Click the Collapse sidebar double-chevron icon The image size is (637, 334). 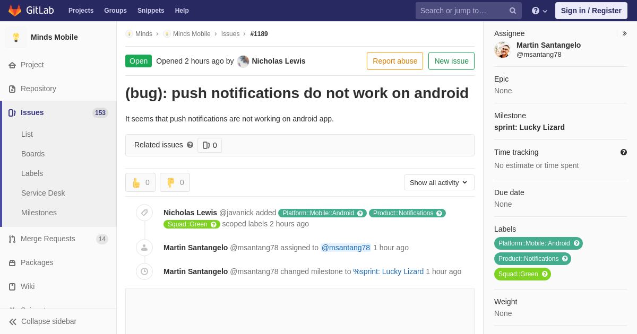click(13, 322)
